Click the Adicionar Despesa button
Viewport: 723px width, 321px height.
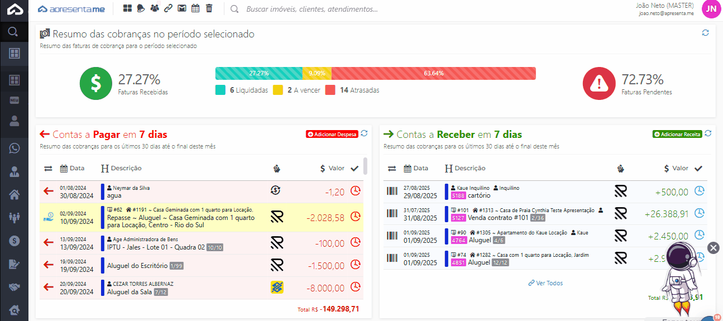click(x=332, y=135)
